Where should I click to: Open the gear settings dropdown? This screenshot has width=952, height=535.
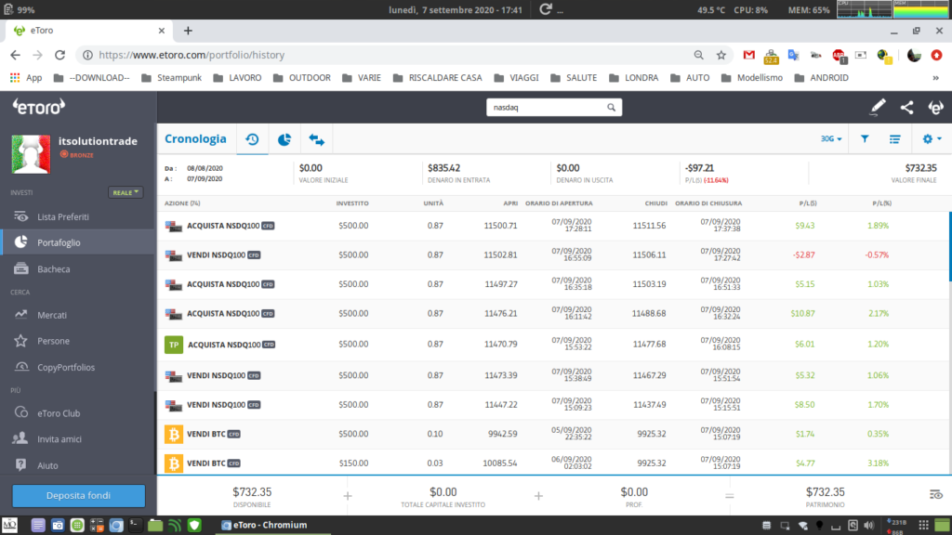pos(931,139)
